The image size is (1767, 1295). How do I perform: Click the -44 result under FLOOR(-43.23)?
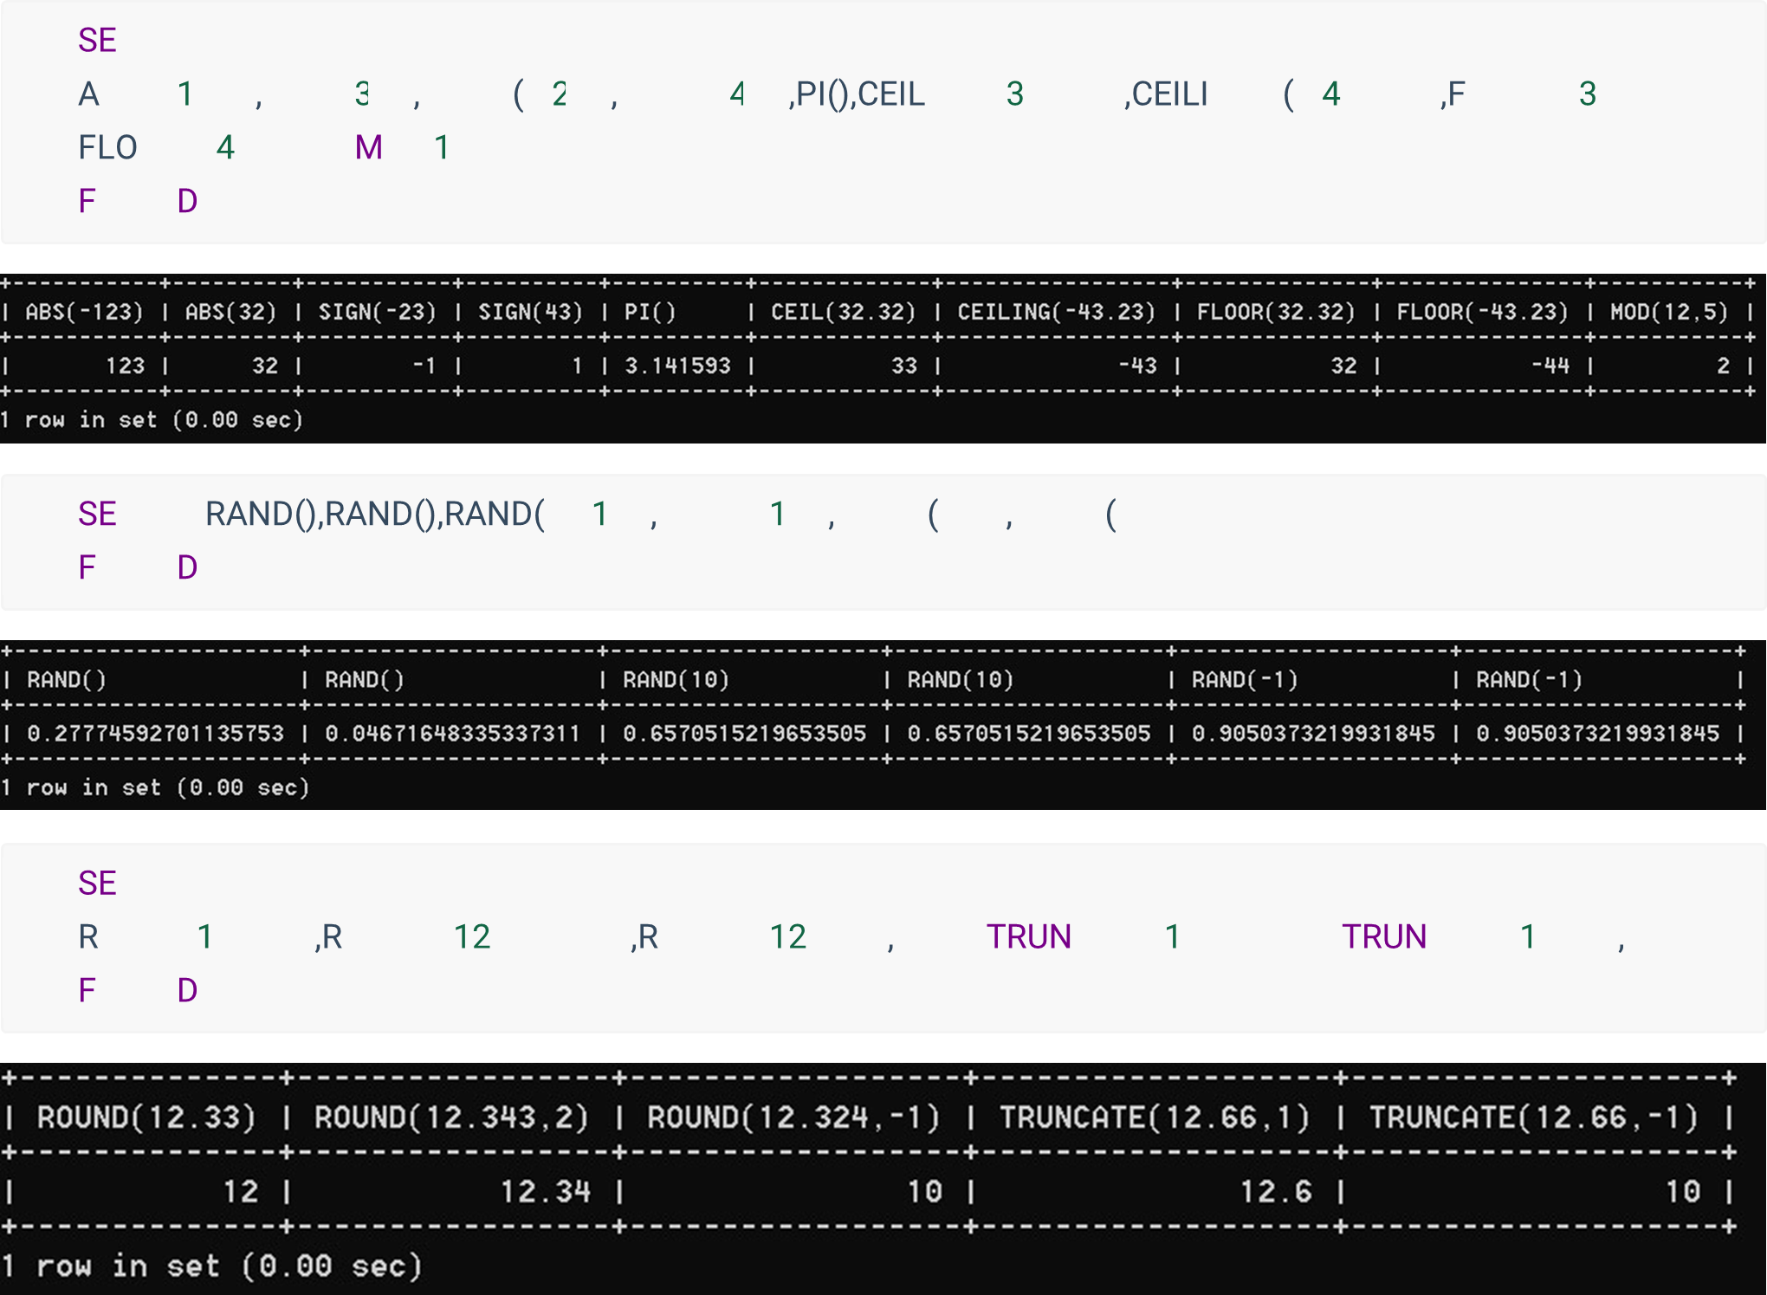(x=1550, y=366)
